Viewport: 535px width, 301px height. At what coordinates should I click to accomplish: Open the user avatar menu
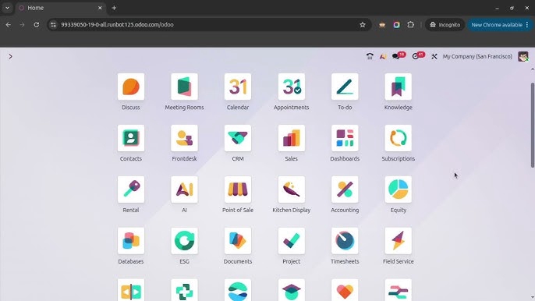(523, 56)
